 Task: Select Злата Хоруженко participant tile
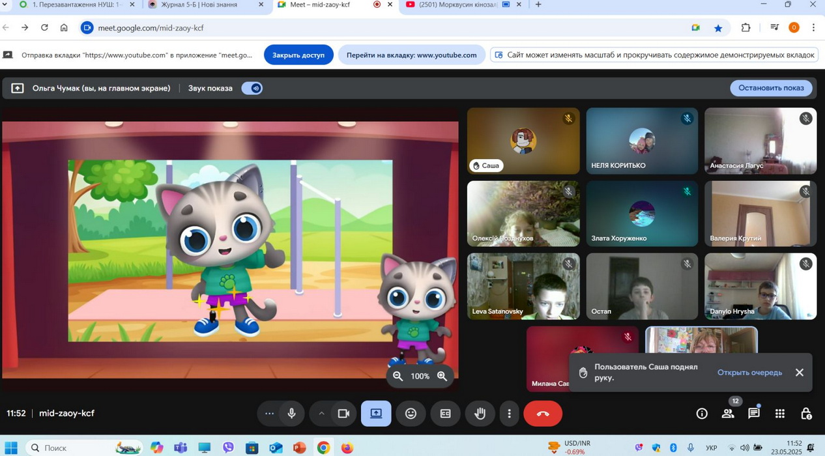point(642,214)
